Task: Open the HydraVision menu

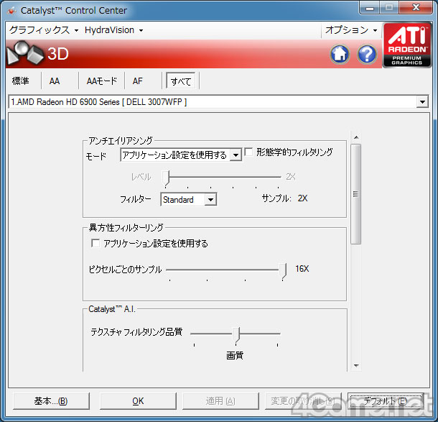Action: pyautogui.click(x=113, y=30)
